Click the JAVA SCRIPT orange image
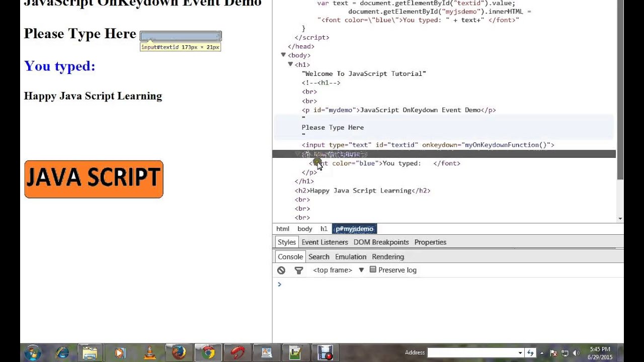 click(94, 179)
